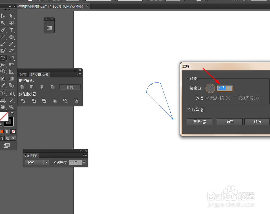Image resolution: width=270 pixels, height=214 pixels.
Task: Select the Mesh tool
Action: 3,79
